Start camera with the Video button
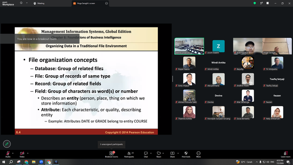 (22, 154)
